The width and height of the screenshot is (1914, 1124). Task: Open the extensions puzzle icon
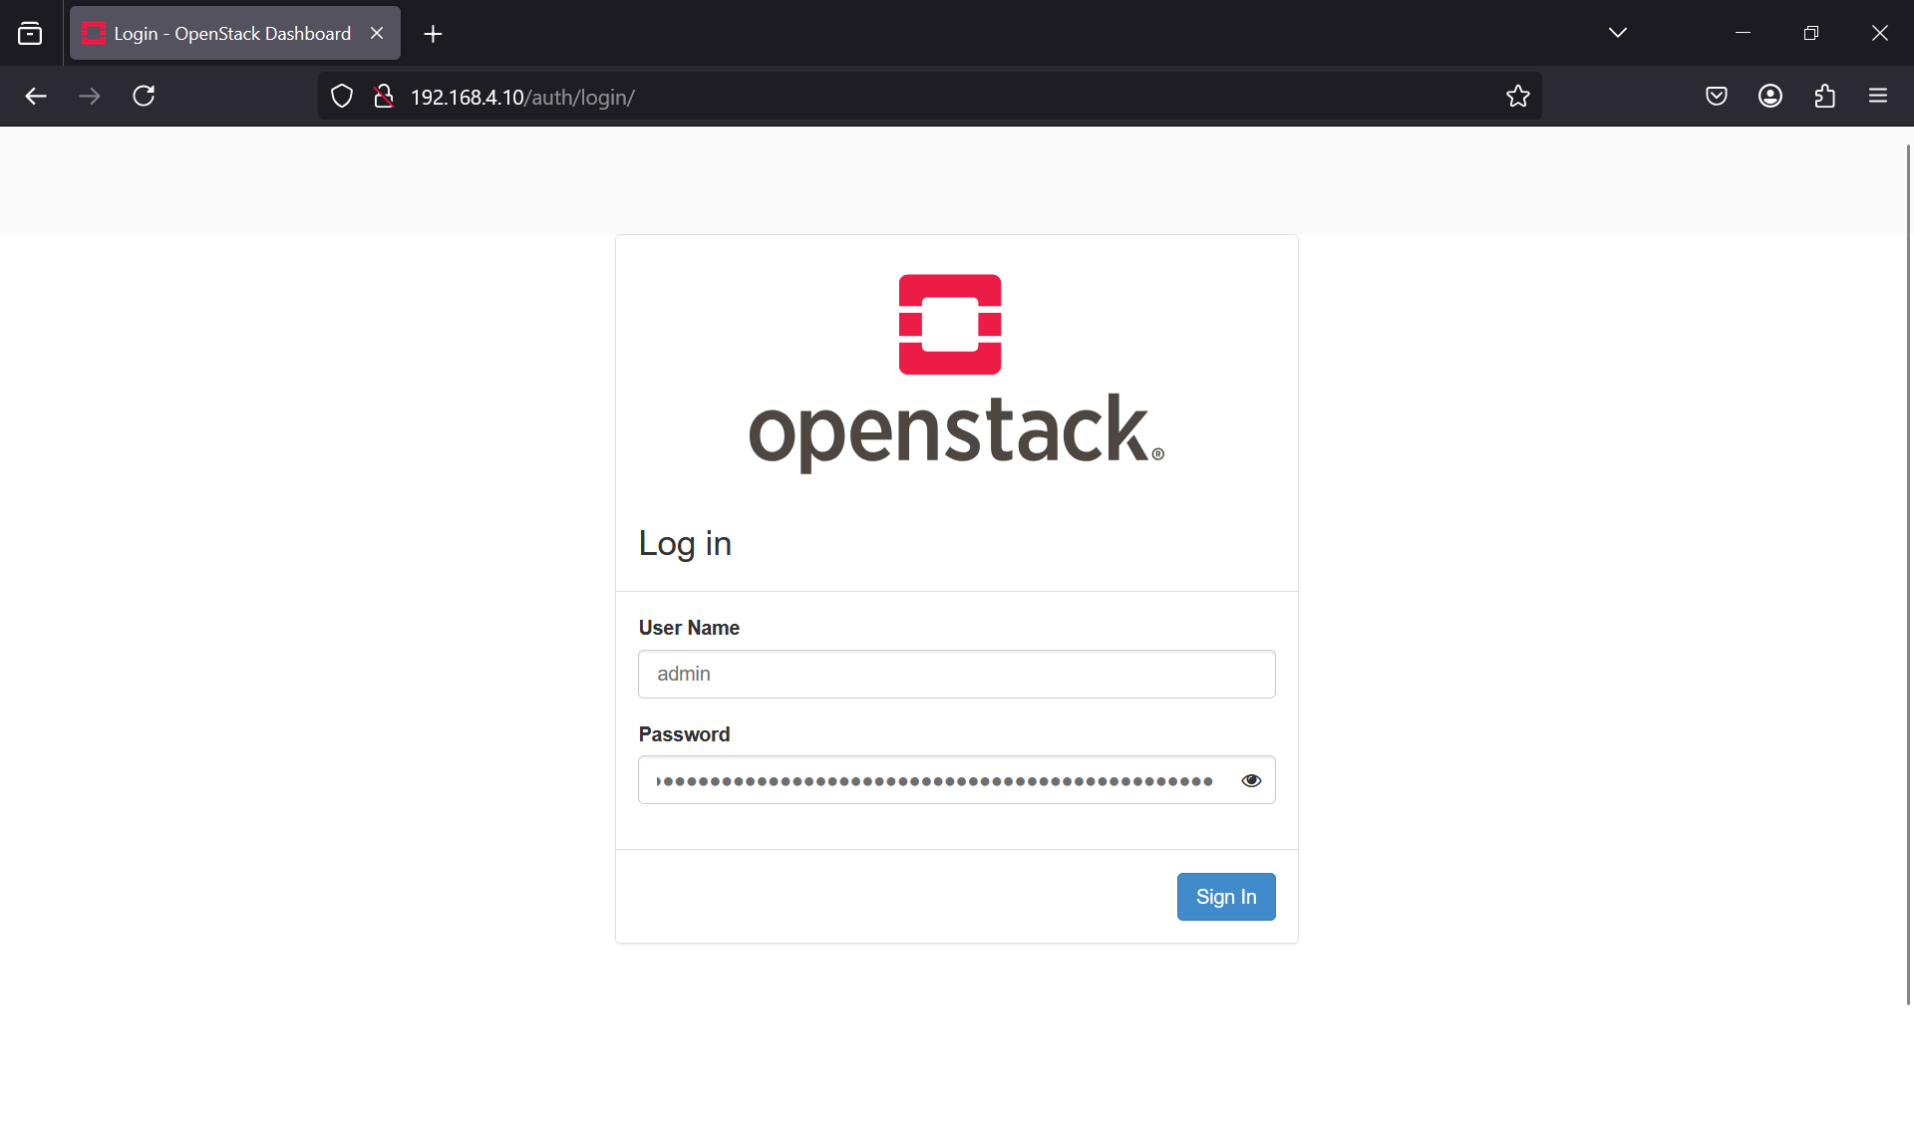(x=1824, y=96)
